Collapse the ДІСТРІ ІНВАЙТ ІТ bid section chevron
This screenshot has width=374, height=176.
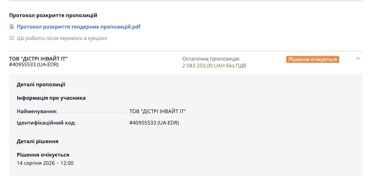[x=358, y=59]
